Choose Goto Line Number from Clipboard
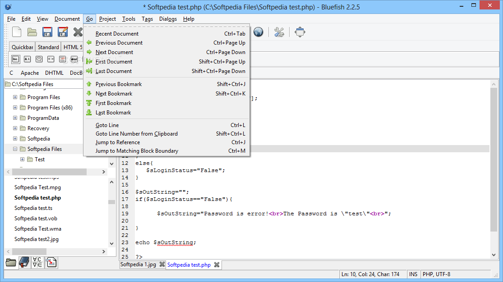Viewport: 503px width, 282px height. coord(166,134)
